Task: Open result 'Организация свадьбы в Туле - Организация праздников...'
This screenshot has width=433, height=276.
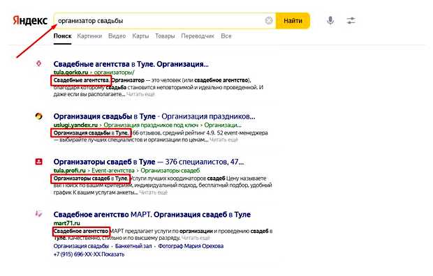Action: click(x=154, y=116)
